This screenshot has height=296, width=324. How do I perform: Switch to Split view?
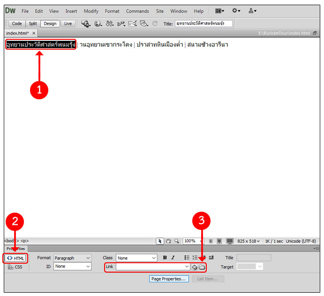[32, 23]
